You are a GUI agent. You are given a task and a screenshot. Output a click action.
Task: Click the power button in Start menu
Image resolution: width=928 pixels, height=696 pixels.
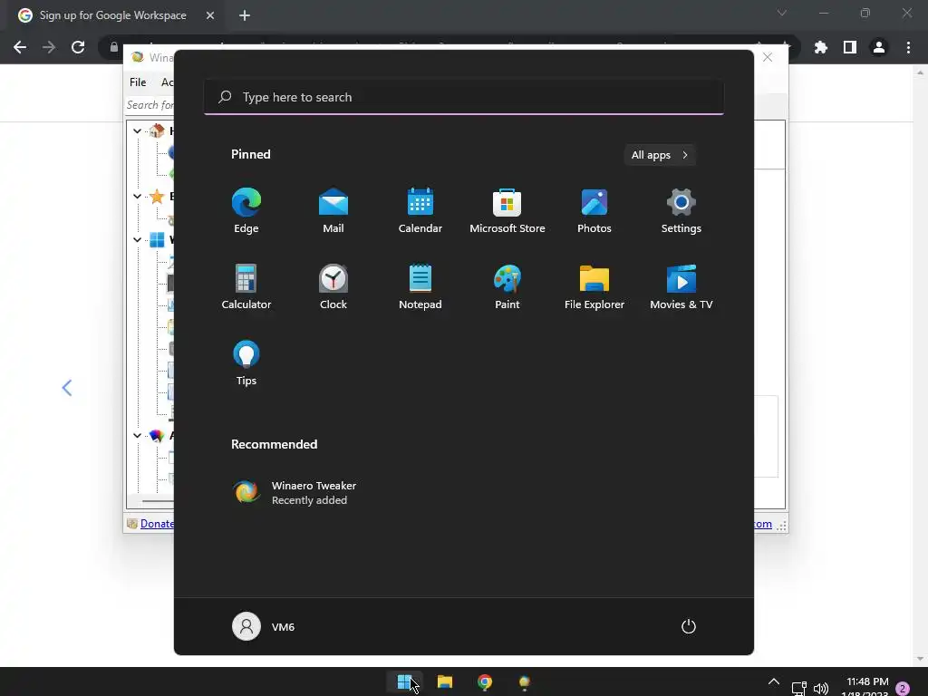coord(689,626)
